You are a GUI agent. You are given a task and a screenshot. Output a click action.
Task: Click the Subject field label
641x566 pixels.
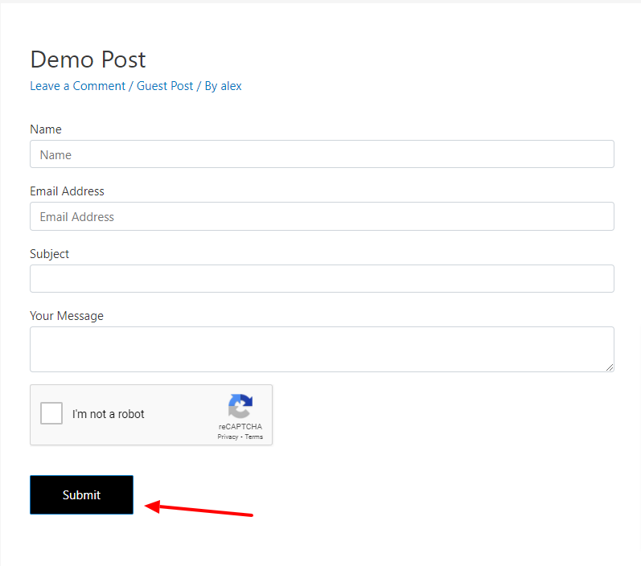[49, 254]
